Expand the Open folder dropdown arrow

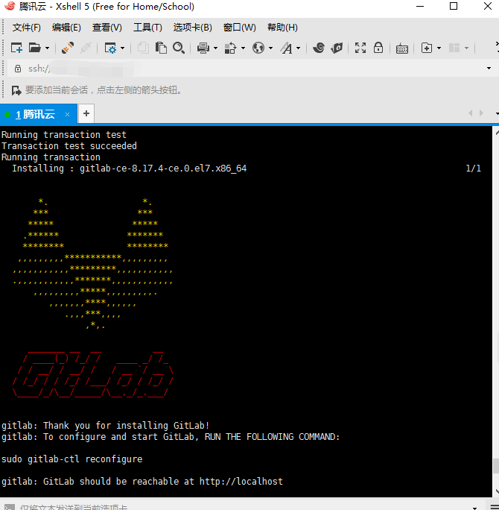48,48
